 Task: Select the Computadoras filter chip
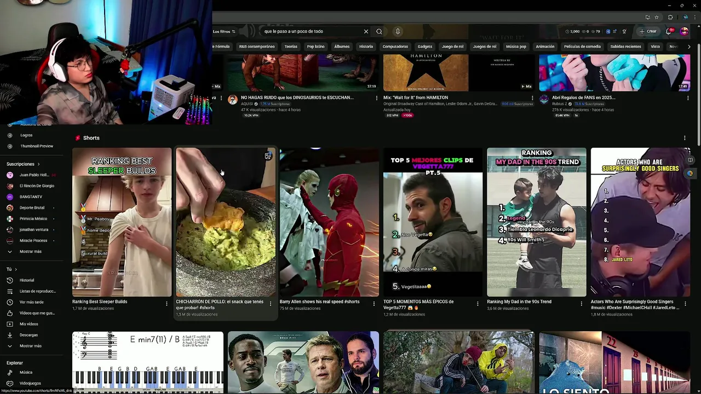pos(395,47)
